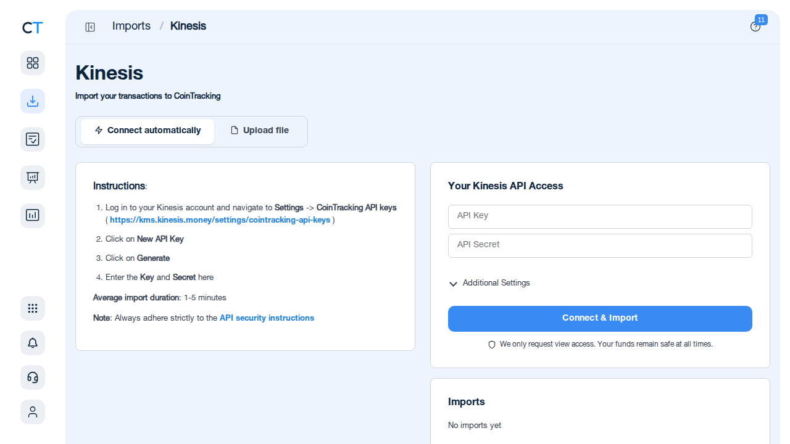Open the dashboard grid icon in sidebar
The width and height of the screenshot is (790, 444).
[33, 63]
